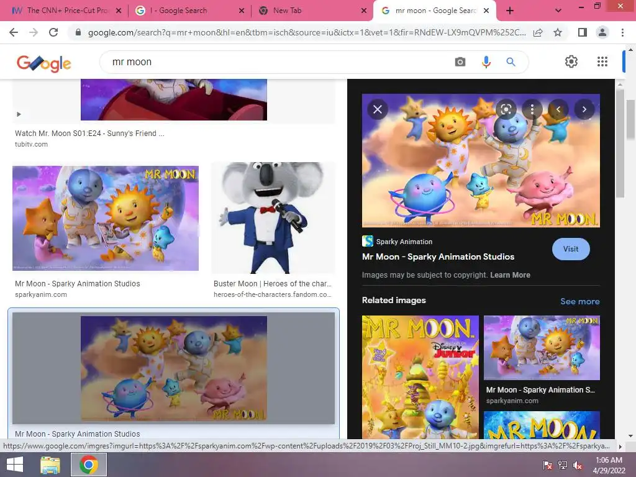Viewport: 636px width, 477px height.
Task: Click the browser back arrow
Action: pyautogui.click(x=14, y=32)
